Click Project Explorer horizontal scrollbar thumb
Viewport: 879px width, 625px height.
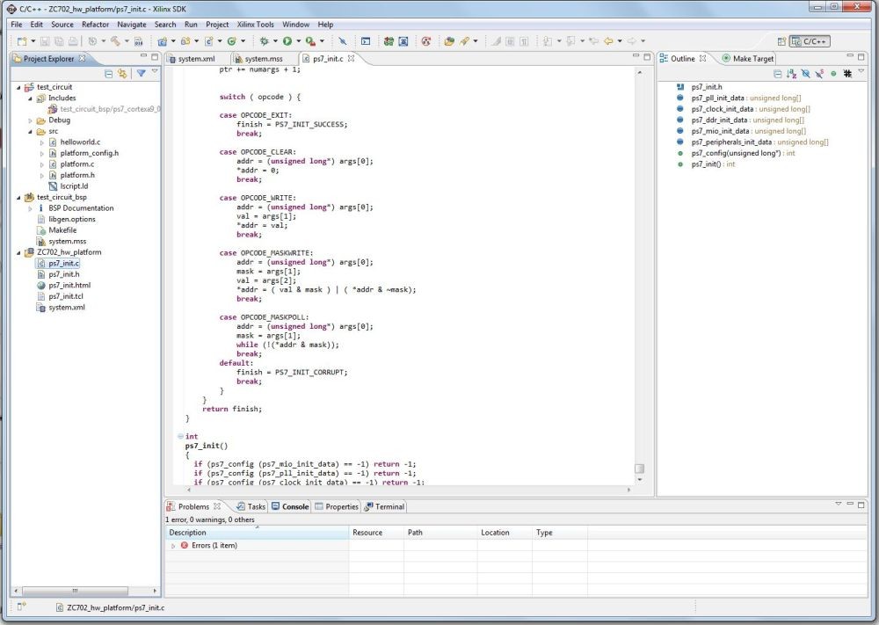[75, 591]
